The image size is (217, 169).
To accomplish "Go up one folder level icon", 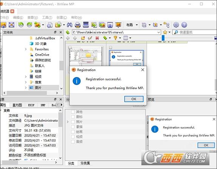I will [68, 32].
